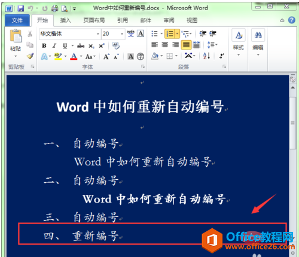
Task: Click Decrease Indent icon
Action: pos(203,33)
